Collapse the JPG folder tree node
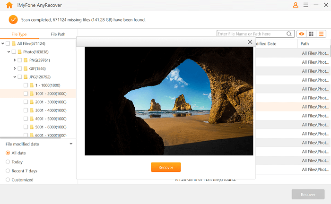The width and height of the screenshot is (331, 204). [15, 77]
